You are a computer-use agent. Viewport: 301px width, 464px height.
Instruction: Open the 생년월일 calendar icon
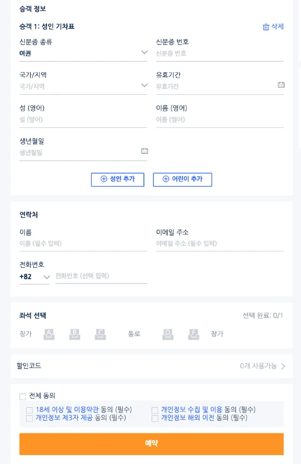click(x=144, y=151)
